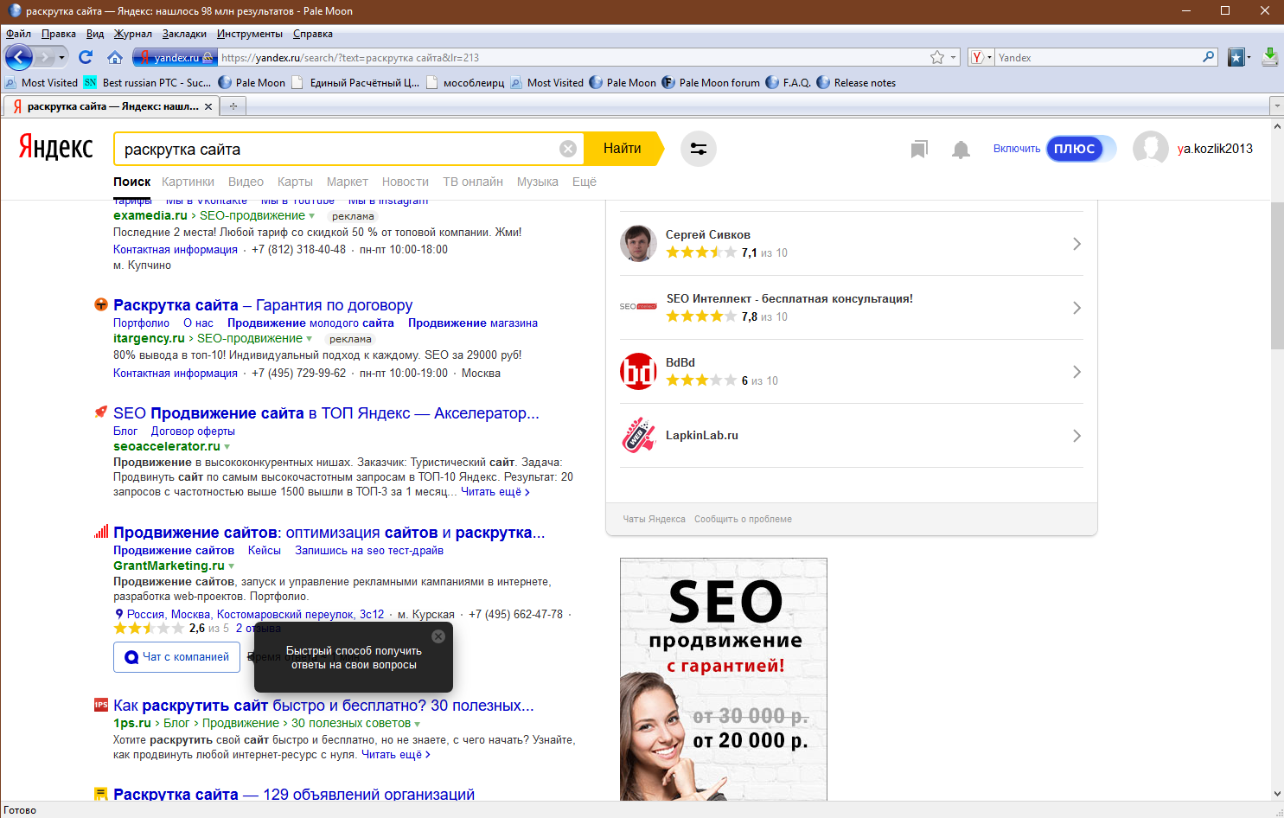Click the Включить link near ПЛЮС

[x=1017, y=149]
